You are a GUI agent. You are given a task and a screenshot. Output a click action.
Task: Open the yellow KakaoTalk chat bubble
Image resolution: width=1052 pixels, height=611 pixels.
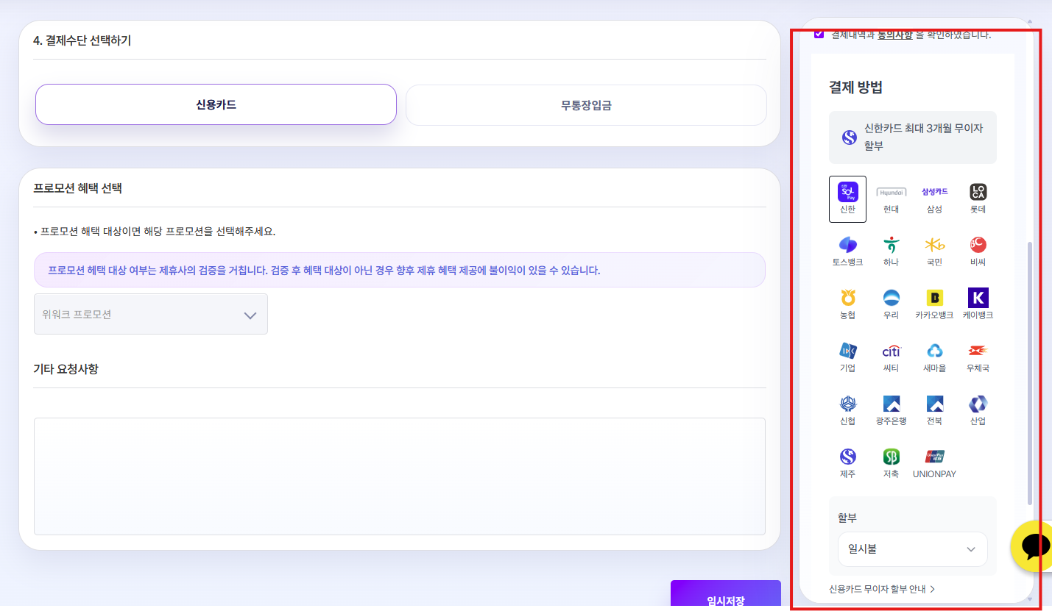[x=1033, y=546]
